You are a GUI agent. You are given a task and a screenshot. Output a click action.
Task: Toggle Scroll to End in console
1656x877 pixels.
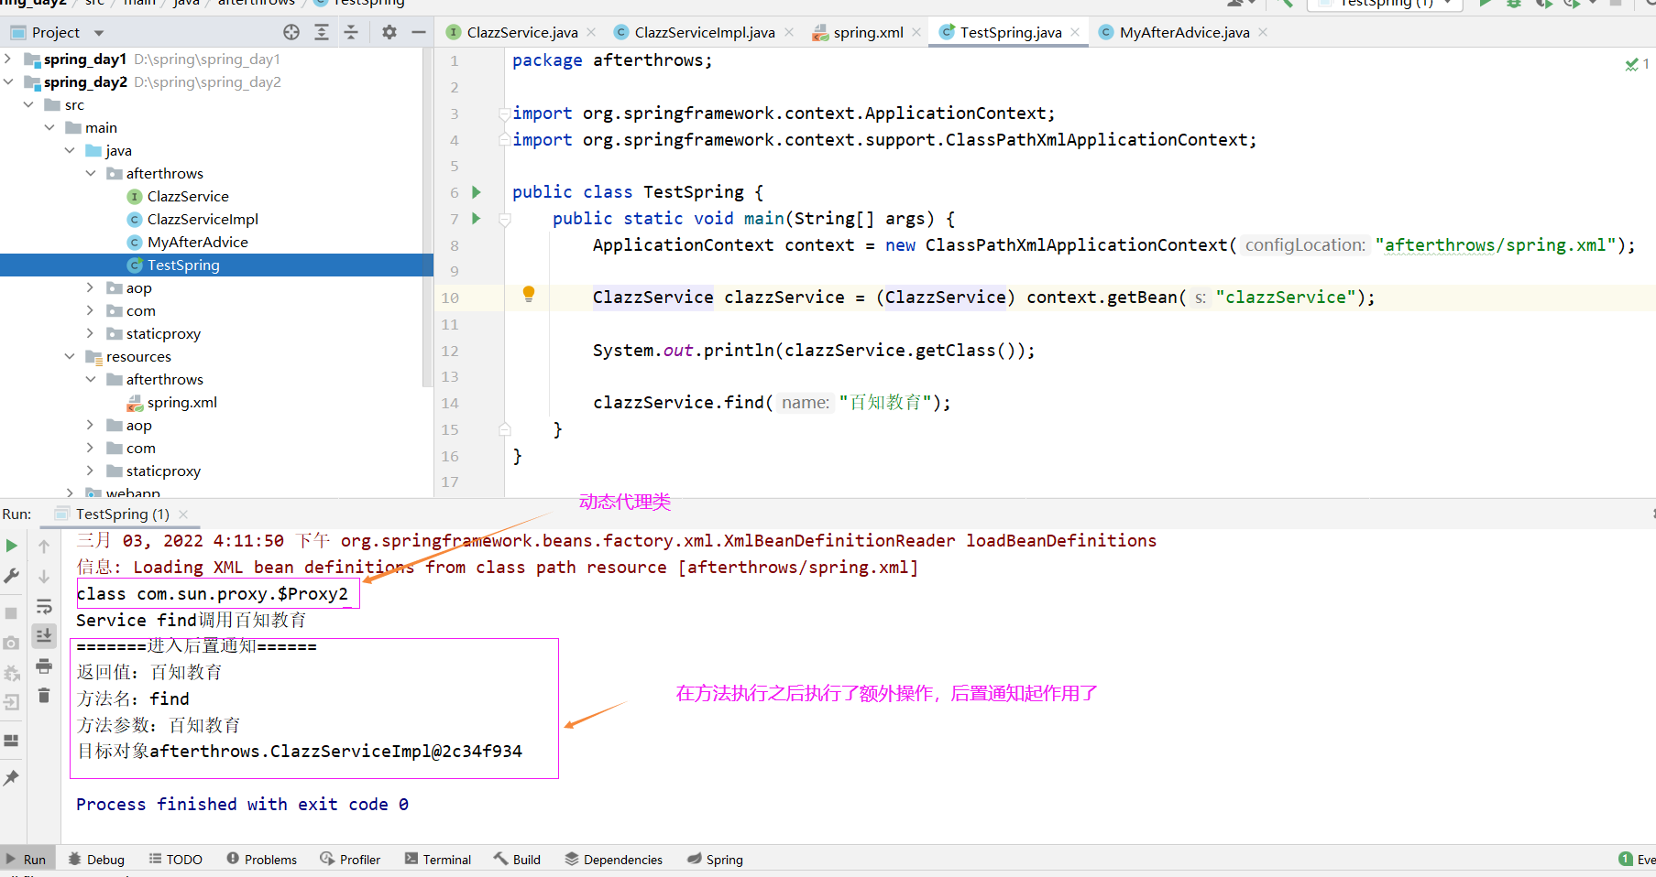pos(44,635)
